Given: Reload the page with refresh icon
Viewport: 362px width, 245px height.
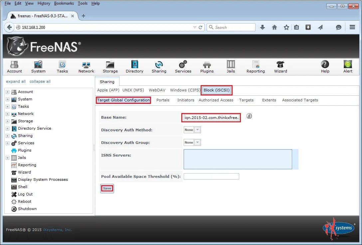Looking at the screenshot, I should click(200, 27).
